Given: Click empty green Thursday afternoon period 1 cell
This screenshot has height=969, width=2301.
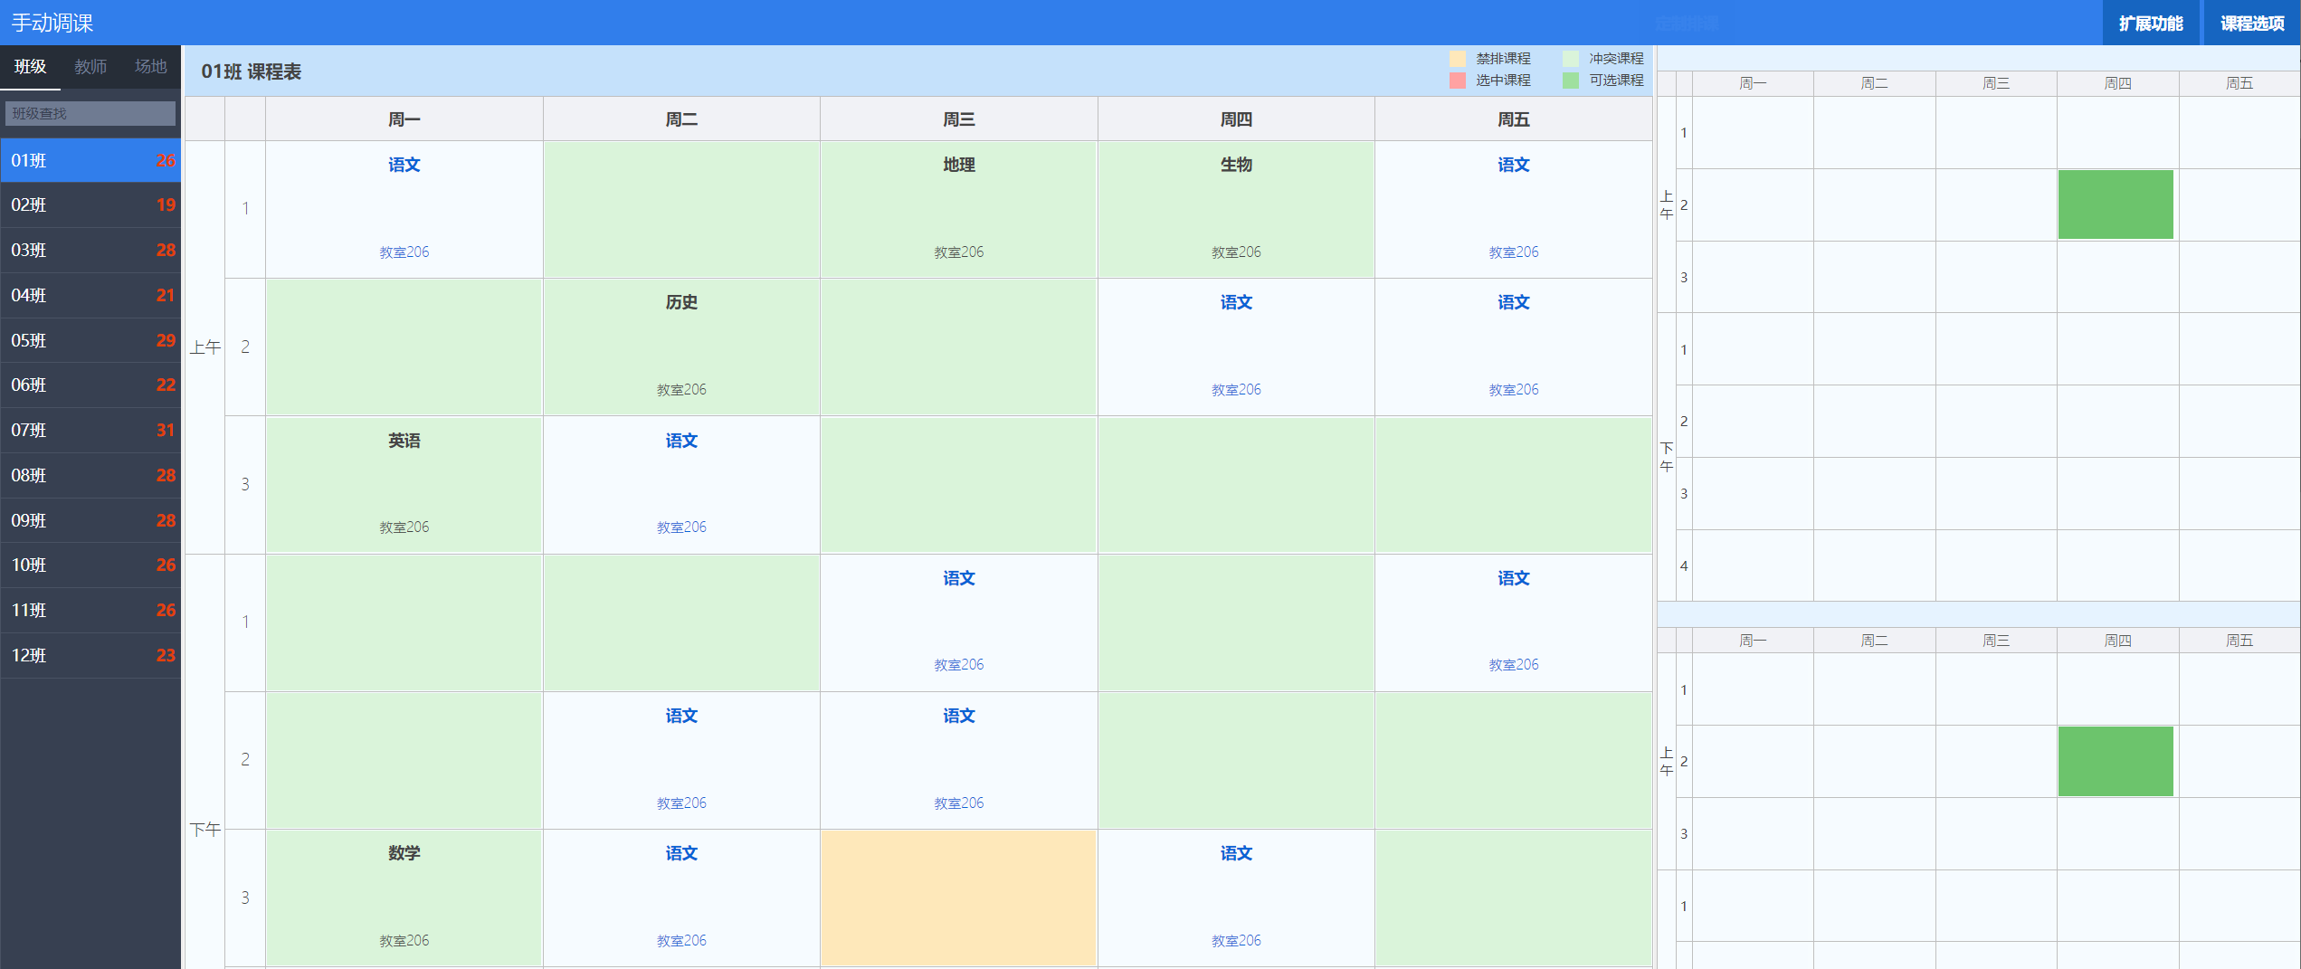Looking at the screenshot, I should tap(1236, 622).
